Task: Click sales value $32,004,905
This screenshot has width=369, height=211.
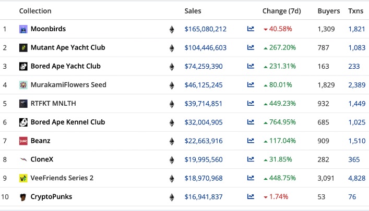Action: click(204, 122)
